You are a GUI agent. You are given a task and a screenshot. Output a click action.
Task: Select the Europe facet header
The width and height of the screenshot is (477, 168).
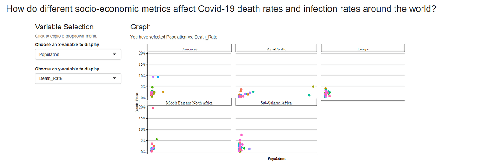click(x=363, y=48)
